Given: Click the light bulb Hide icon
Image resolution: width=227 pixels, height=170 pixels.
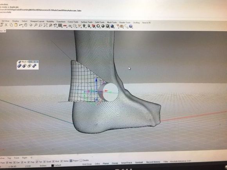Looking at the screenshot, I should (85, 26).
